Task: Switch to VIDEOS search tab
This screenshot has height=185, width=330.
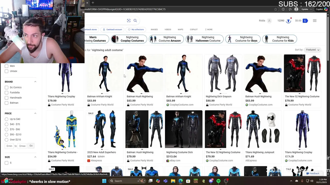Action: [x=168, y=30]
